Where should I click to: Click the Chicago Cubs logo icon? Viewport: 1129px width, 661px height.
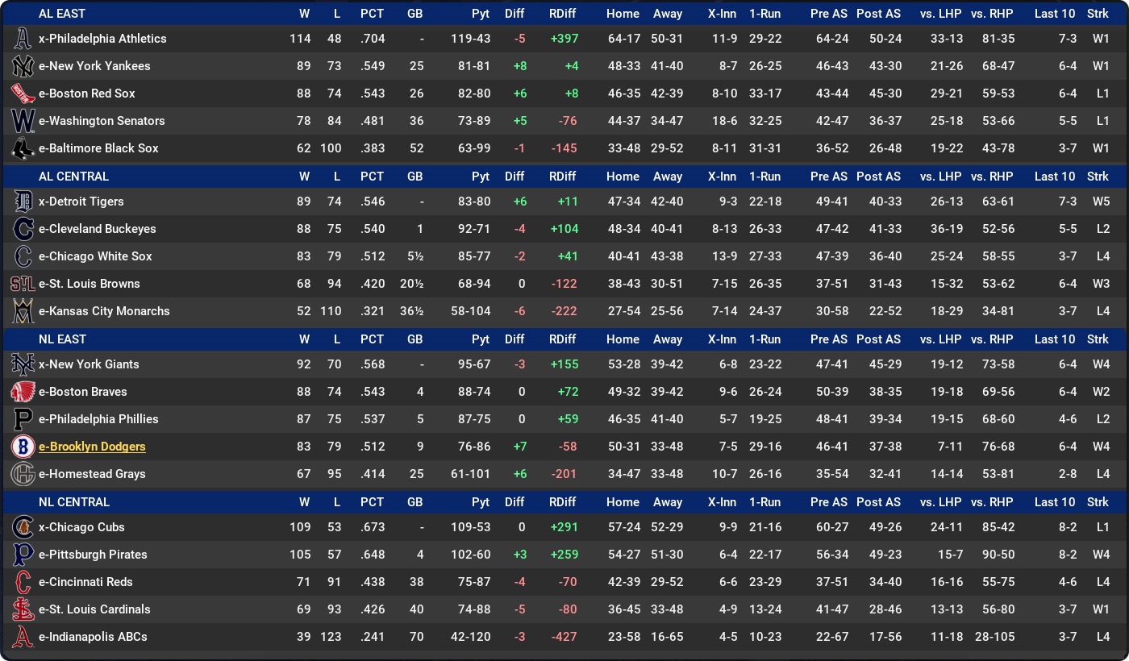click(x=23, y=527)
